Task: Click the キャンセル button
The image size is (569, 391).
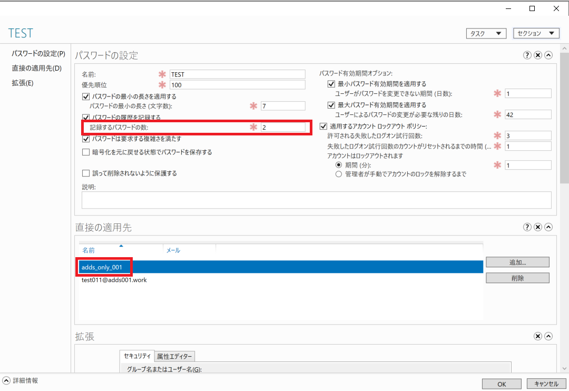Action: pyautogui.click(x=546, y=384)
